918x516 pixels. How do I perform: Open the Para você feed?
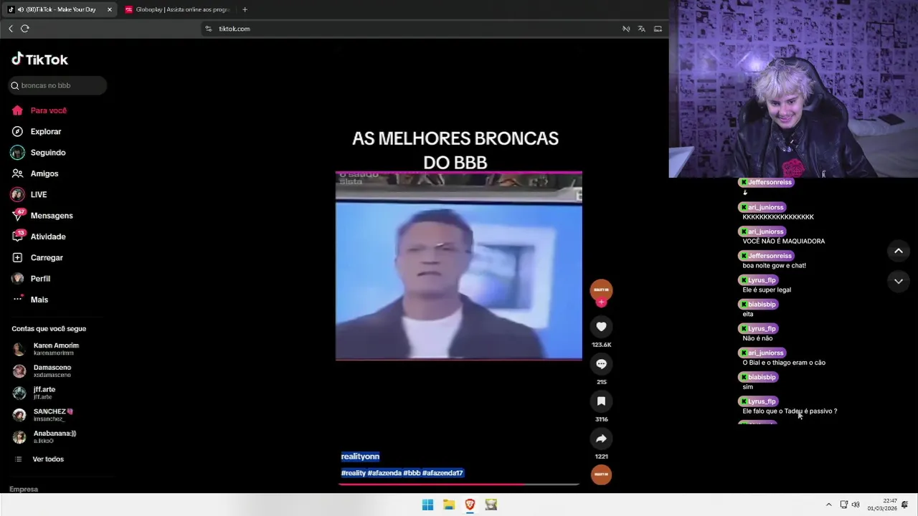39,110
